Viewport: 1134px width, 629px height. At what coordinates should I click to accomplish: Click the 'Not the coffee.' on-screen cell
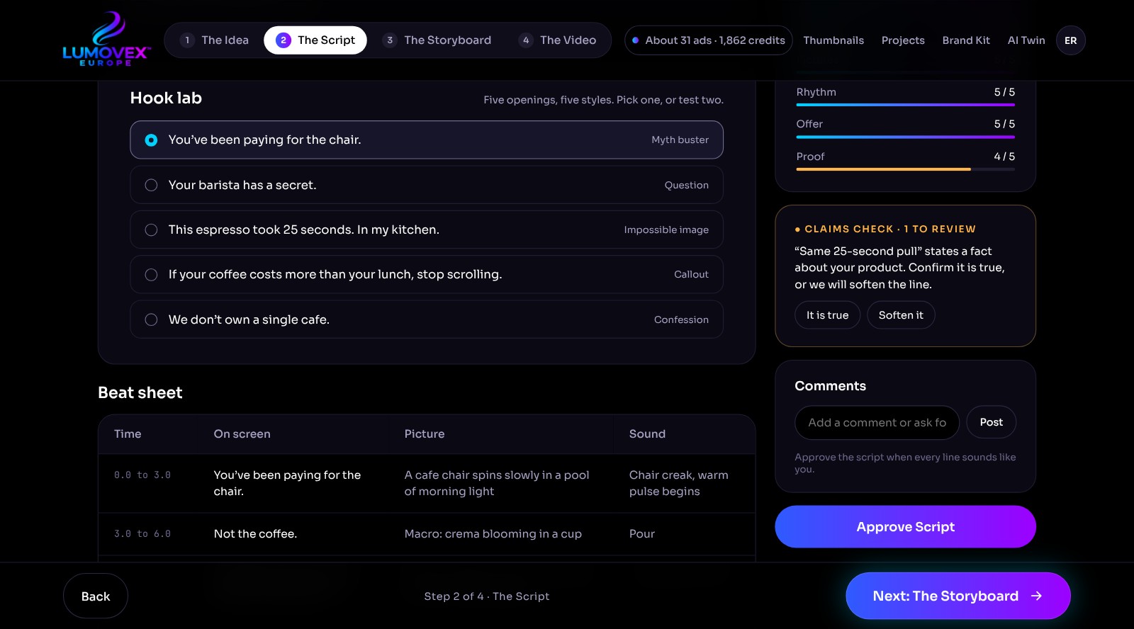click(255, 533)
